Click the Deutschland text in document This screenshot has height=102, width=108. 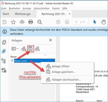click(x=82, y=92)
